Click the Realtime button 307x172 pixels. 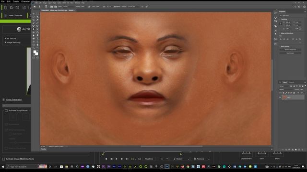[149, 159]
